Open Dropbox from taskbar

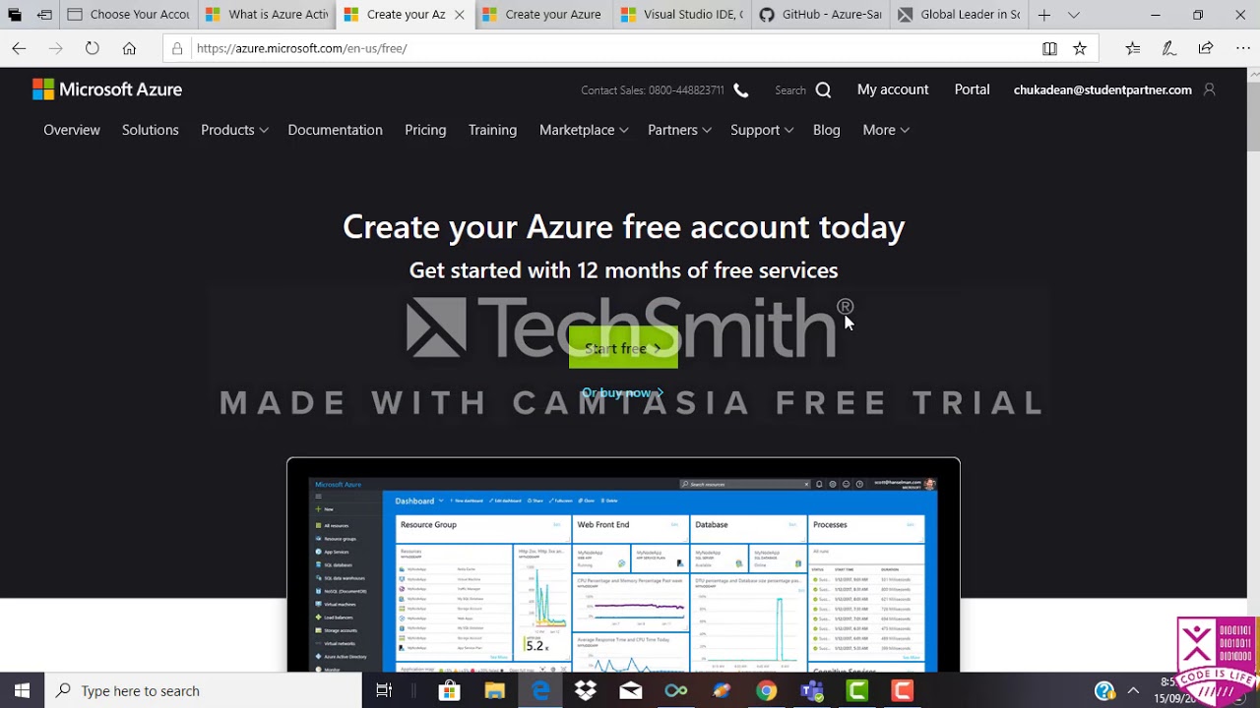[586, 690]
